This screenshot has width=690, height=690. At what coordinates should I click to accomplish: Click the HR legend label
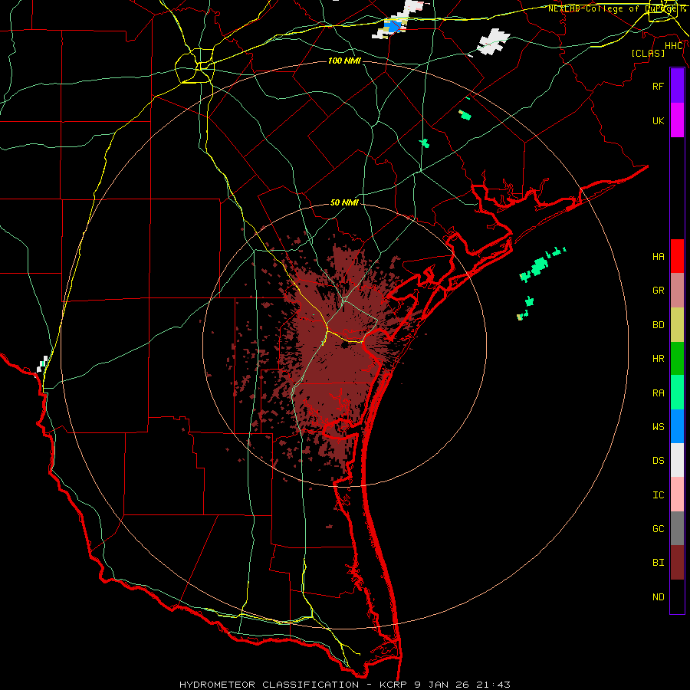tap(658, 359)
